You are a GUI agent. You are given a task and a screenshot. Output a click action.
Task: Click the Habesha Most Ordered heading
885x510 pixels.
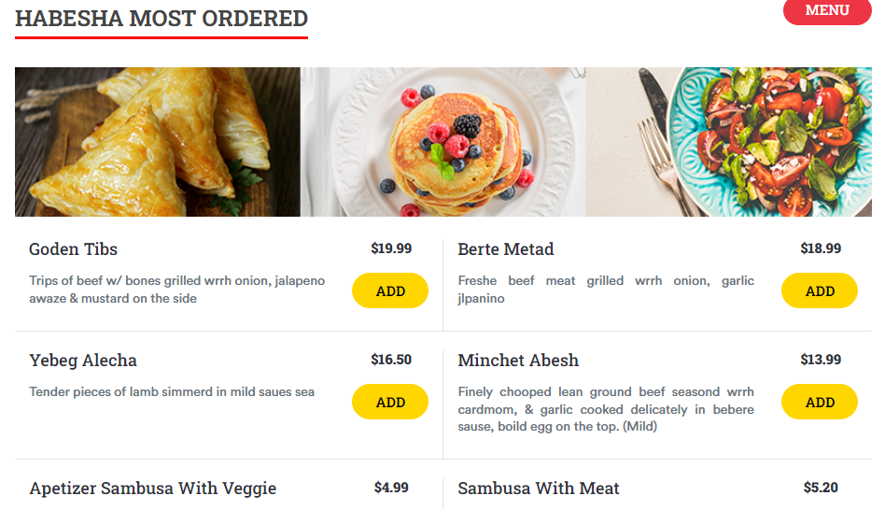162,19
